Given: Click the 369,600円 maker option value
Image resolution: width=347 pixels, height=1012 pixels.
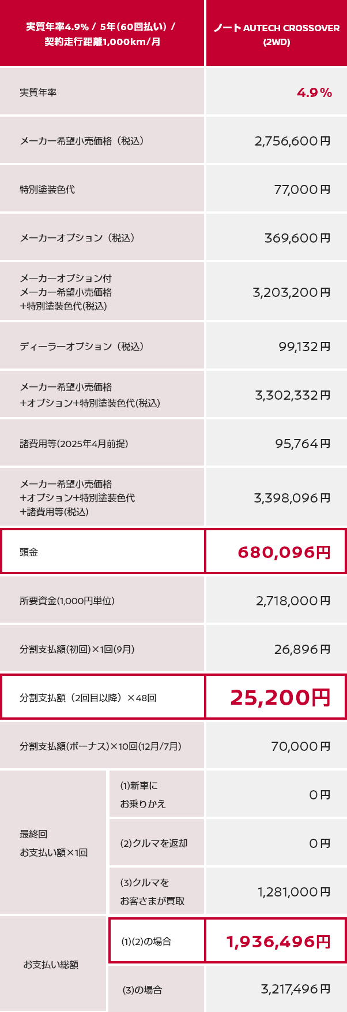Looking at the screenshot, I should [x=297, y=238].
